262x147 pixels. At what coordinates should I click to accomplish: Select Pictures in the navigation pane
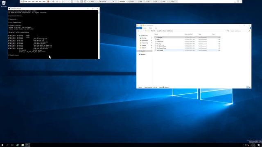click(x=144, y=45)
